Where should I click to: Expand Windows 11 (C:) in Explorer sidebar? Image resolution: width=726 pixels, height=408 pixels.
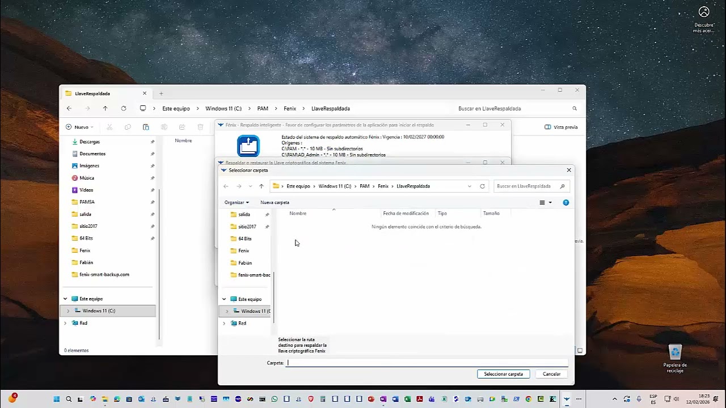coord(68,311)
